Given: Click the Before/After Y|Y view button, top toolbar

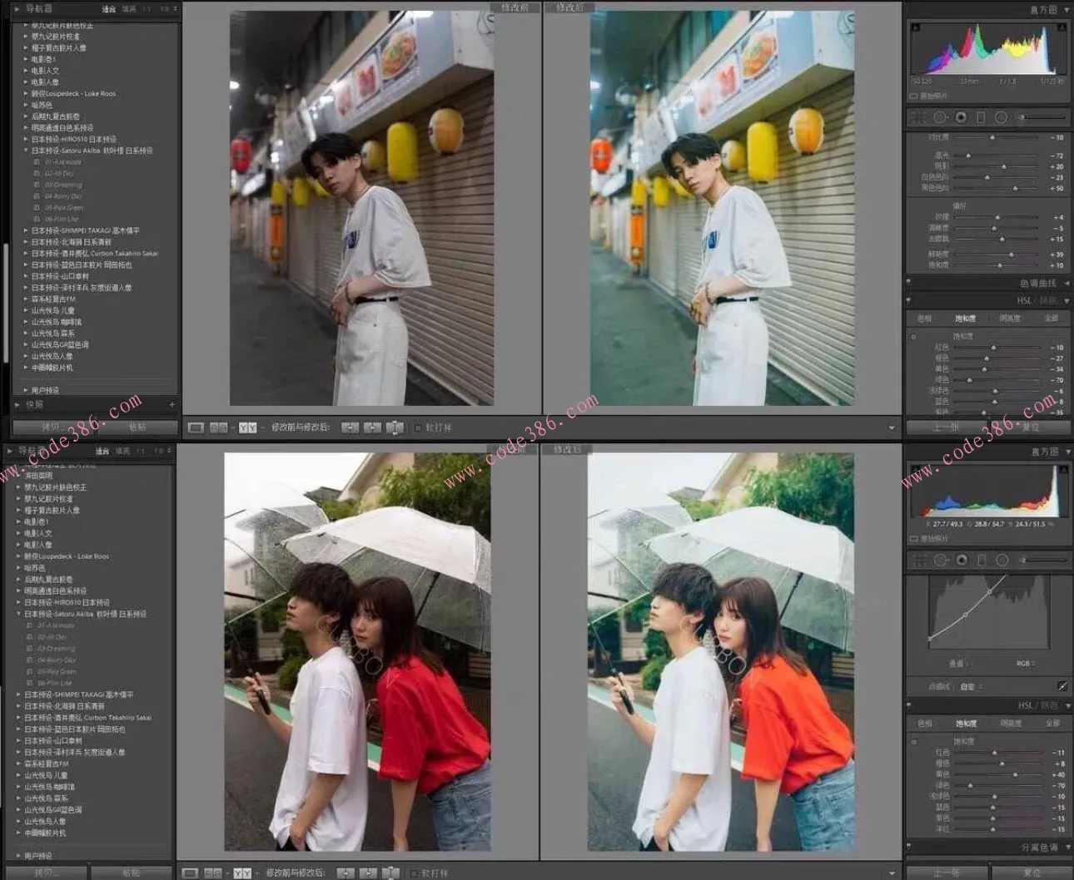Looking at the screenshot, I should (x=247, y=428).
